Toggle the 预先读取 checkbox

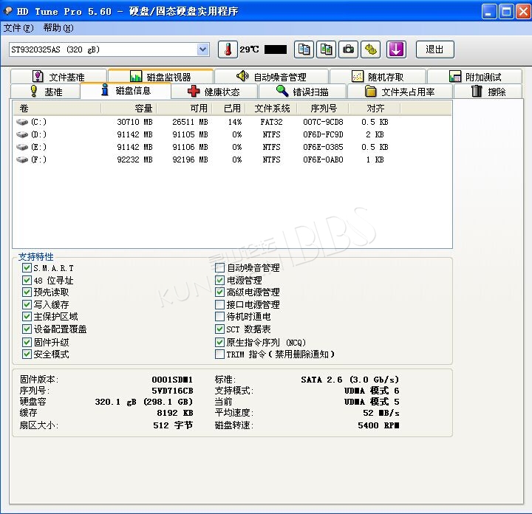27,292
